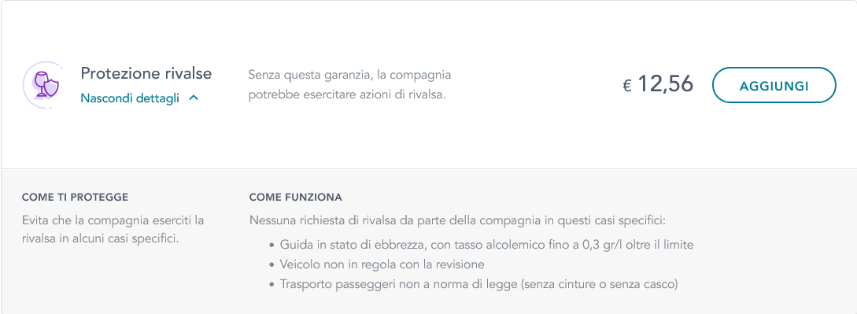Screen dimensions: 857x314
Task: Click the euro currency symbol
Action: [x=627, y=86]
